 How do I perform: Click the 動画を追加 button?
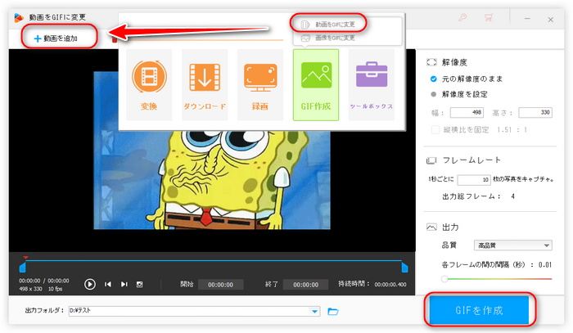click(x=56, y=38)
